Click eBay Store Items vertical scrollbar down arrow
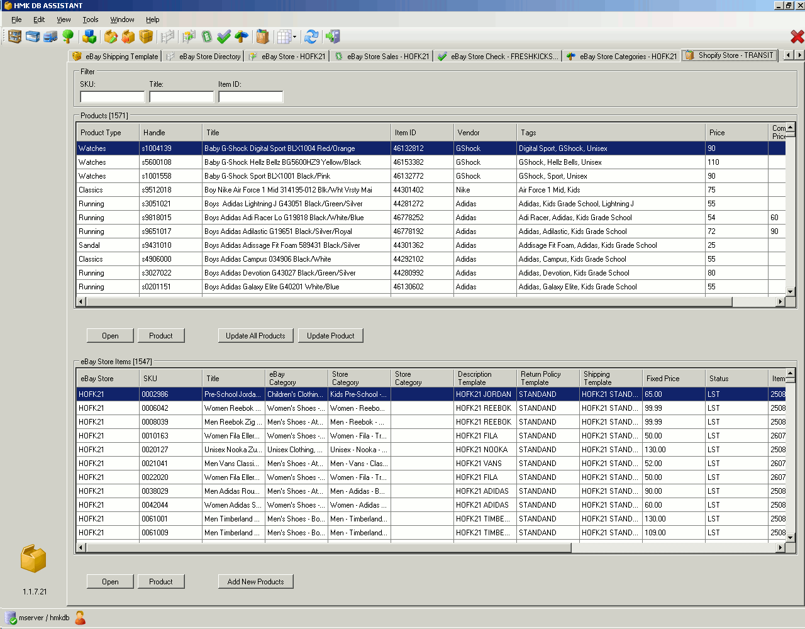The image size is (805, 629). (791, 537)
